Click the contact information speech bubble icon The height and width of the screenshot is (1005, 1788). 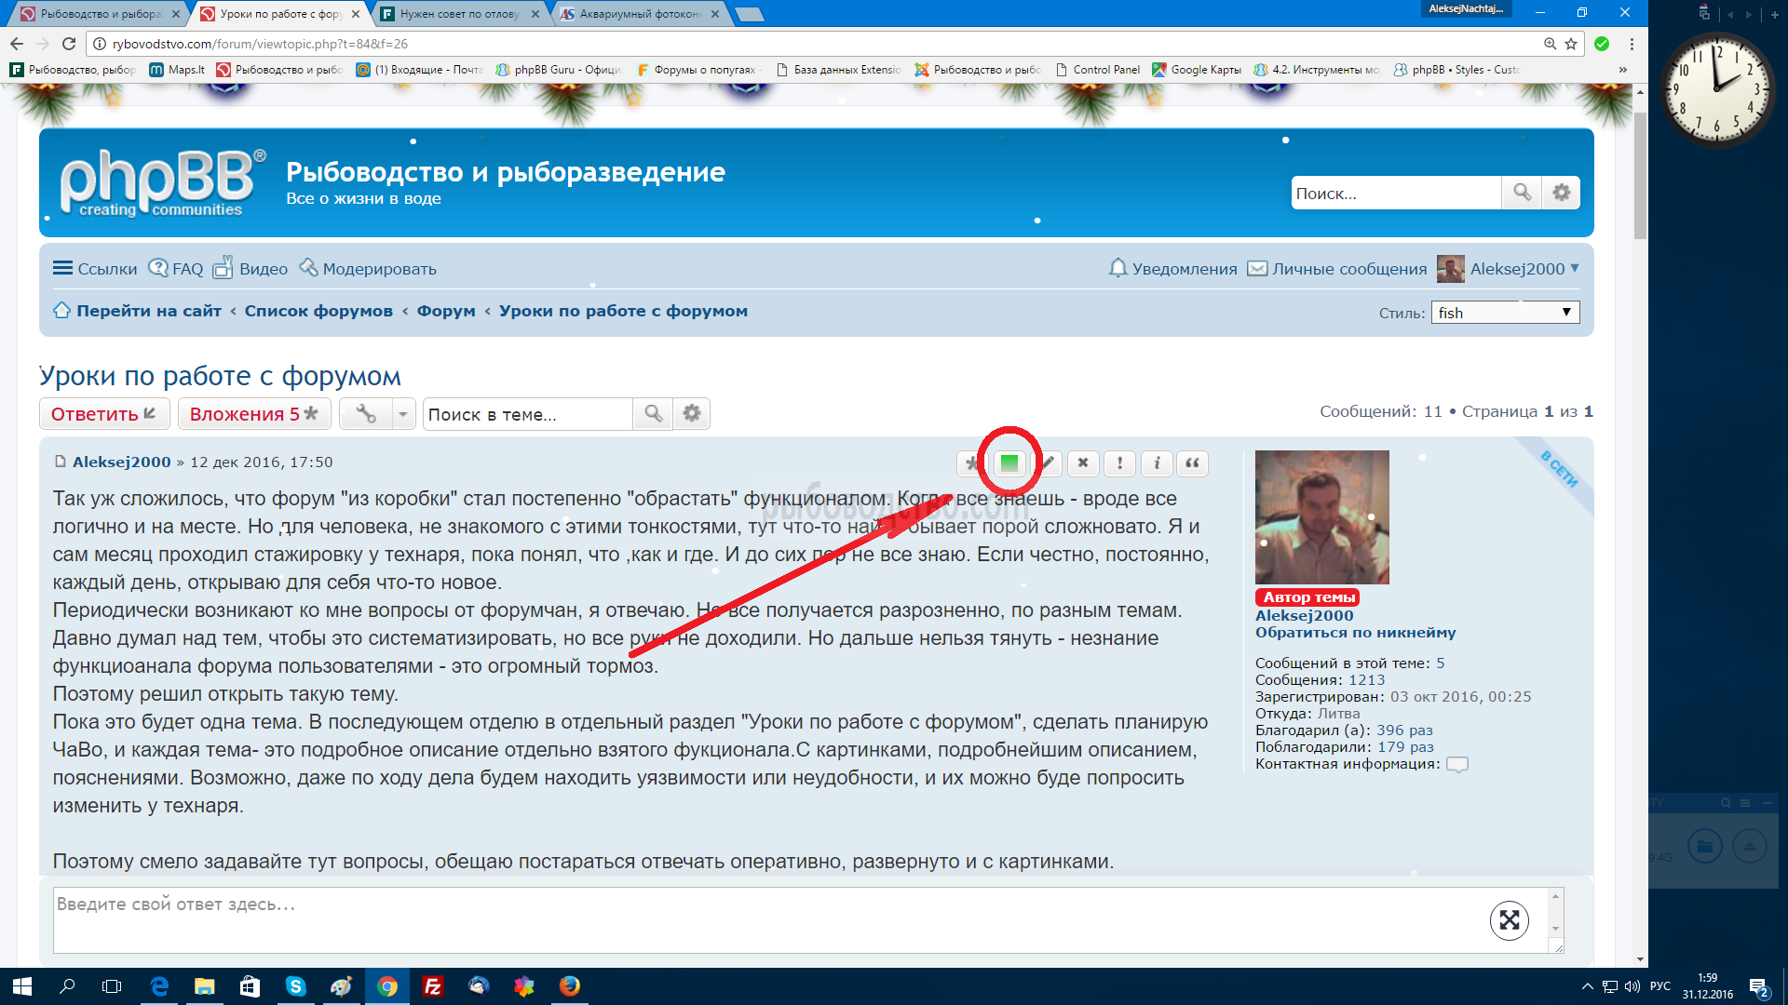click(x=1457, y=764)
